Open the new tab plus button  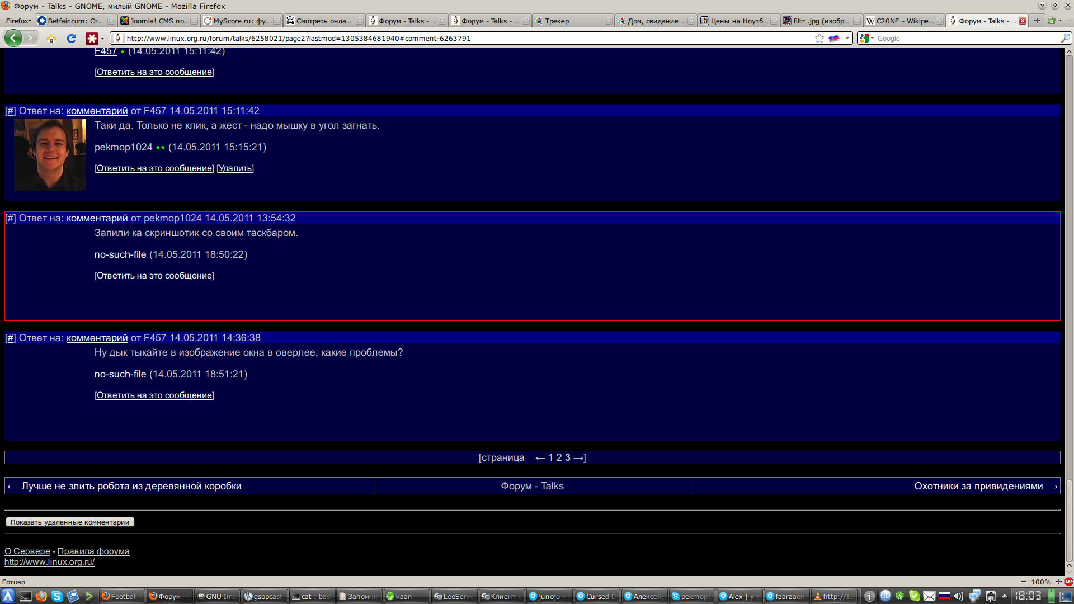pos(1037,21)
